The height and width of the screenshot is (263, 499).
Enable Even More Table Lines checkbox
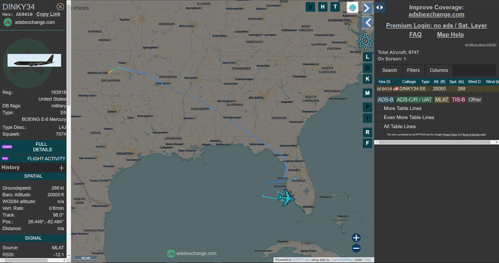(x=380, y=117)
